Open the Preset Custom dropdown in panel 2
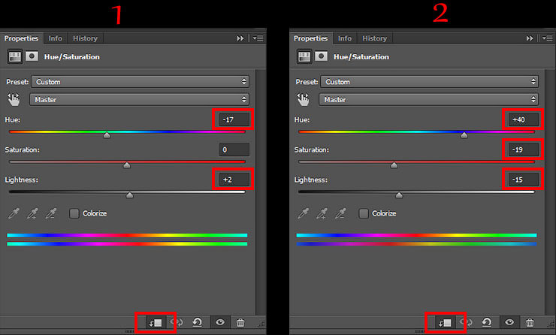 [430, 82]
